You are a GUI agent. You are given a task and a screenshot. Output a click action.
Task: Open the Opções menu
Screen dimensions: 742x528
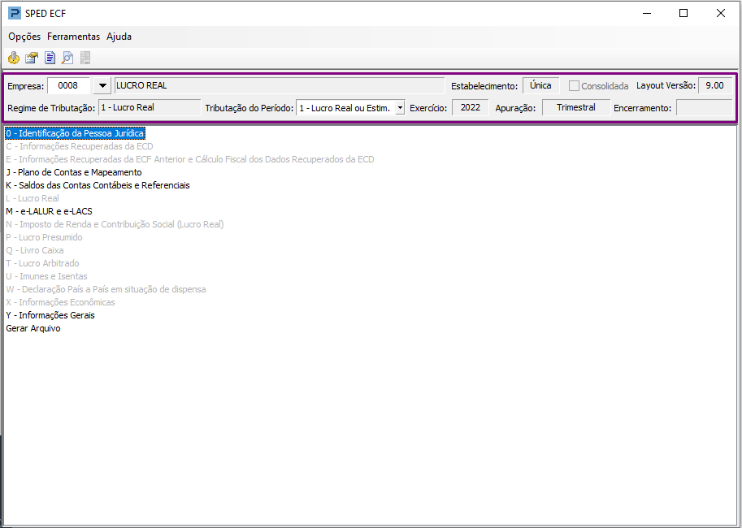(24, 37)
